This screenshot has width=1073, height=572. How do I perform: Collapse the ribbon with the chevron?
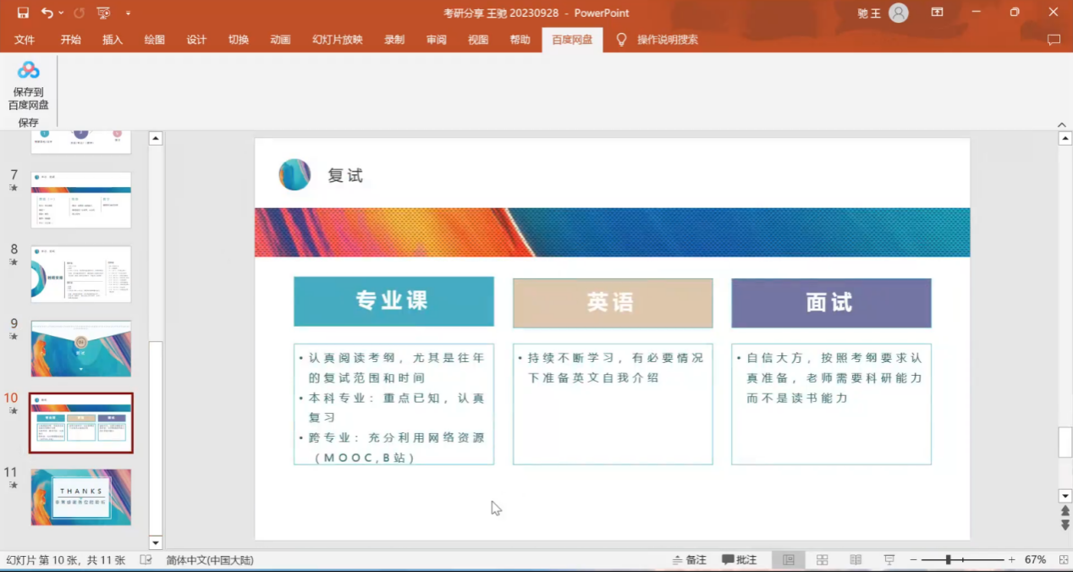pyautogui.click(x=1062, y=125)
